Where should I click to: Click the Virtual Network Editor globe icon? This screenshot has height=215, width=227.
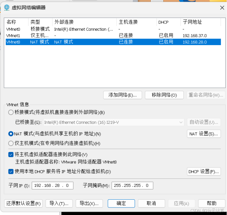(x=7, y=8)
